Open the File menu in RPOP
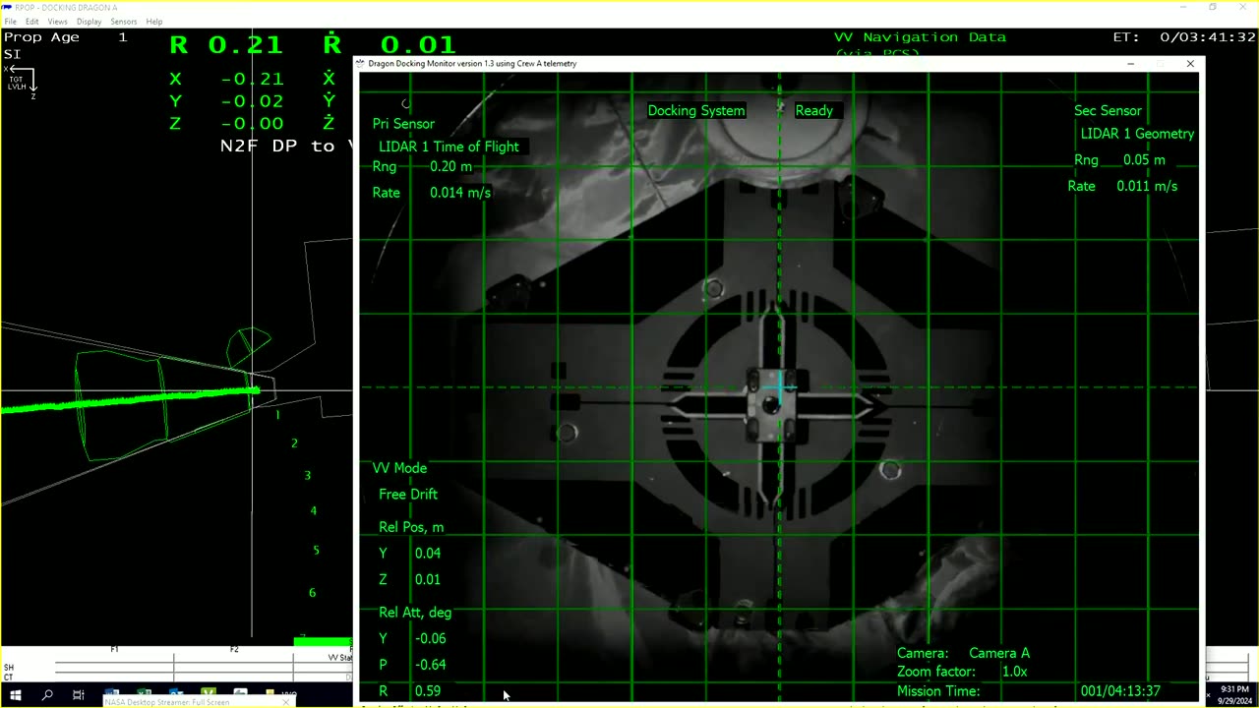This screenshot has height=708, width=1259. click(x=10, y=22)
